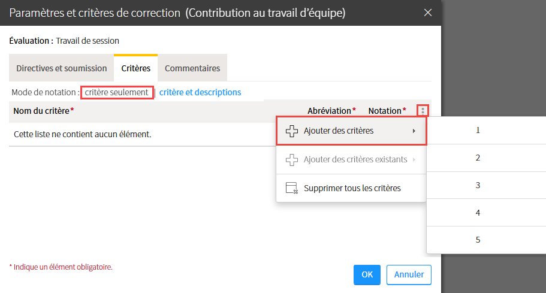Click the plus icon beside Ajouter des critères
The width and height of the screenshot is (546, 293).
point(292,131)
